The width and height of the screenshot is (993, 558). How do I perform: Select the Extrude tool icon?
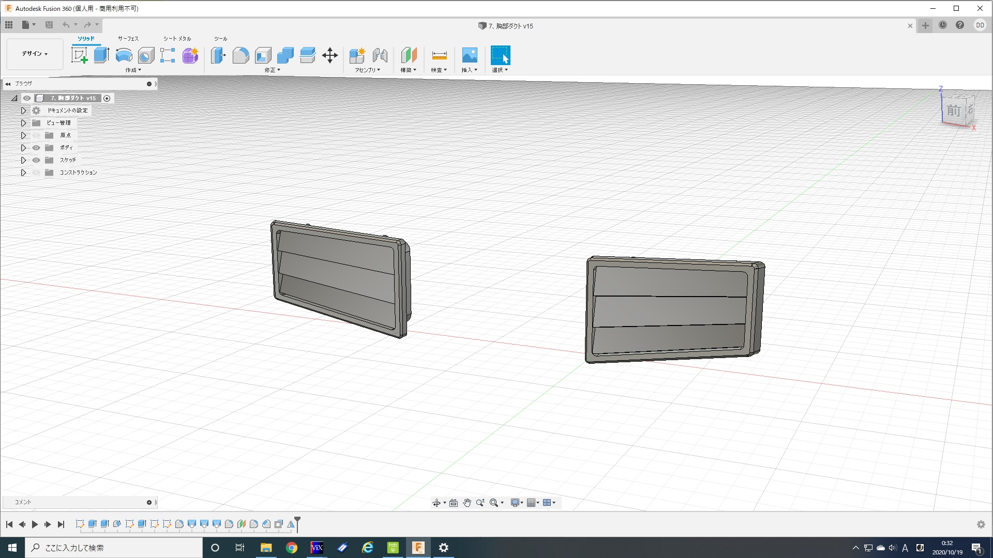click(101, 55)
